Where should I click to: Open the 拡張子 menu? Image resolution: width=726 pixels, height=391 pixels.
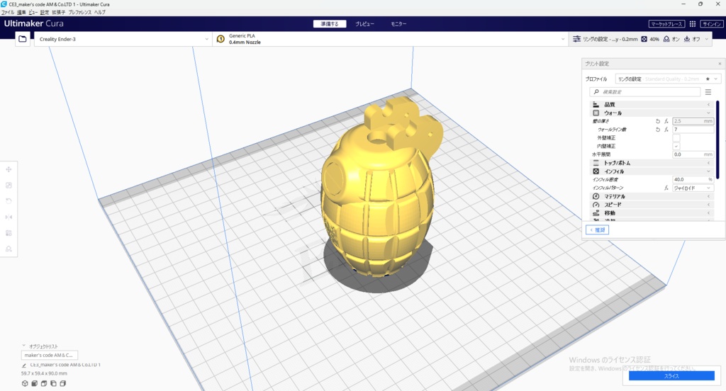(x=58, y=13)
